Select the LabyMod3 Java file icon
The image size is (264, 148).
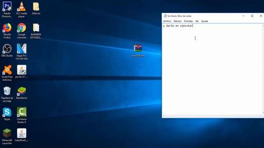(x=21, y=133)
